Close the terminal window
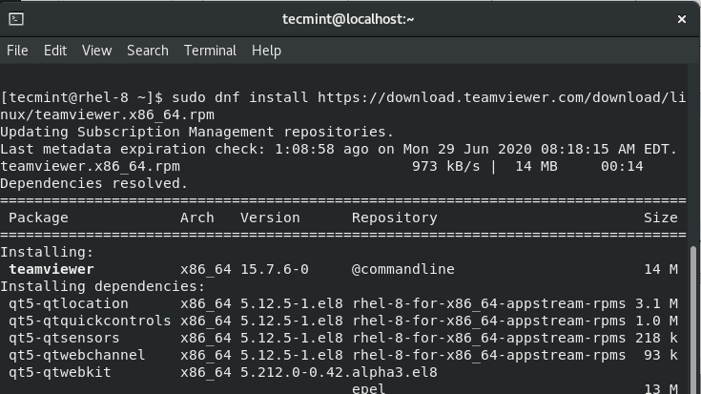 tap(682, 18)
